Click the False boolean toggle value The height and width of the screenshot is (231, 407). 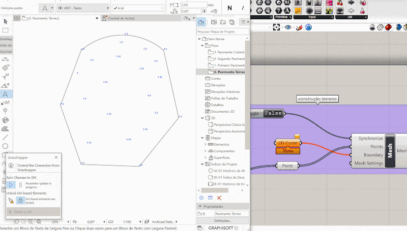click(273, 113)
